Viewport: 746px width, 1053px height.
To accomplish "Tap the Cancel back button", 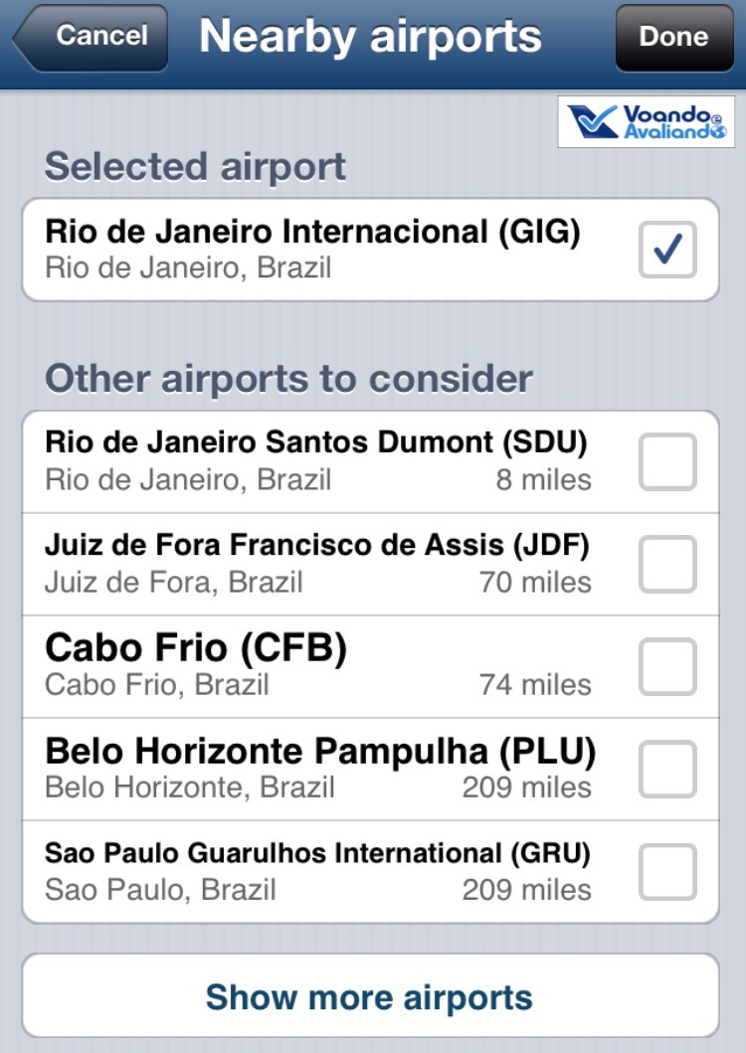I will coord(92,38).
